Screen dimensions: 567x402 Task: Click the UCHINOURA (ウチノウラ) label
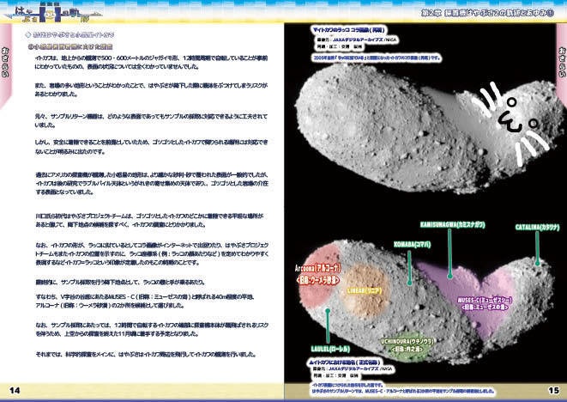(407, 342)
